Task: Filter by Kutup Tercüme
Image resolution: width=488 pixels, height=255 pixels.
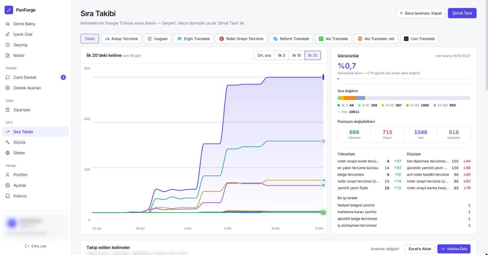Action: 121,39
